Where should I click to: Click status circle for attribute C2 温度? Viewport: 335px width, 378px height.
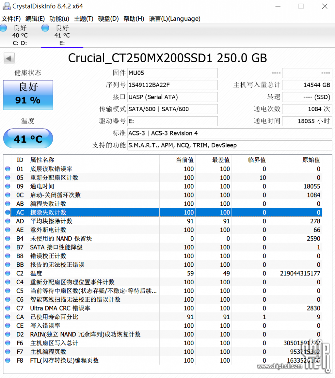click(x=8, y=273)
